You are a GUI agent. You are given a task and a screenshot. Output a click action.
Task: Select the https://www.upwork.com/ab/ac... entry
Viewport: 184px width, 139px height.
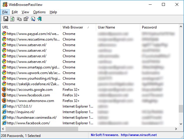pos(90,73)
